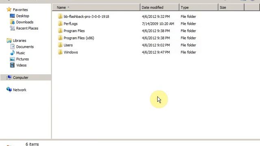Open the Pictures library
Image resolution: width=260 pixels, height=146 pixels.
(22, 59)
